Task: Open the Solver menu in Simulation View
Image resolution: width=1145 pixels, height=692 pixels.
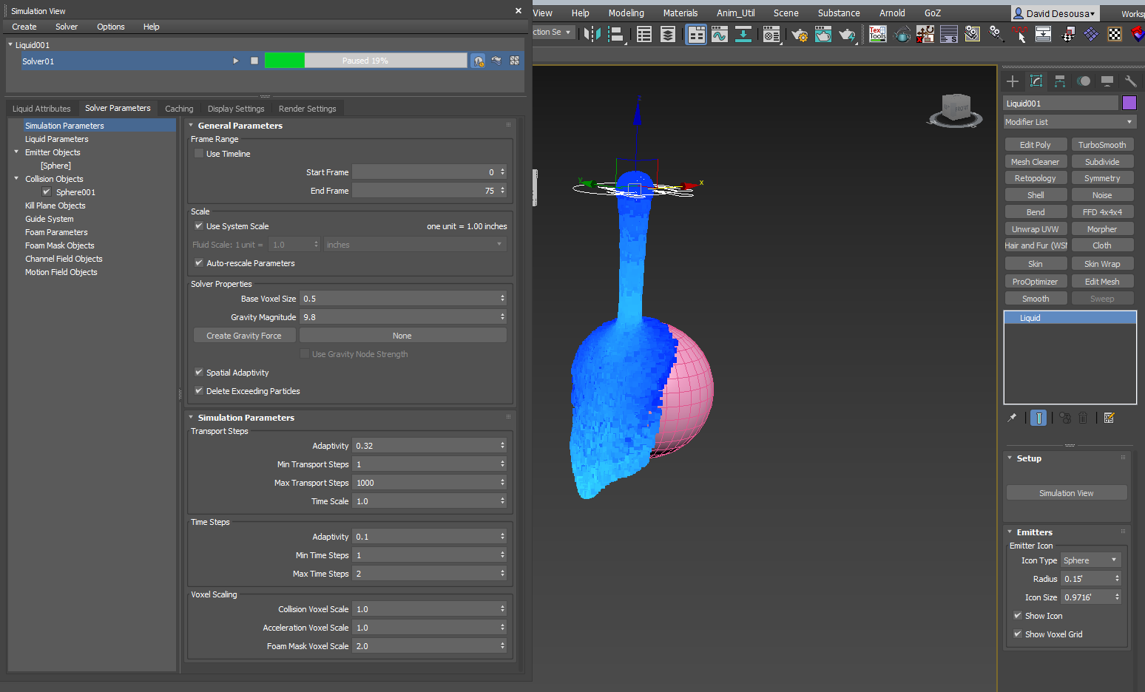Action: [67, 27]
